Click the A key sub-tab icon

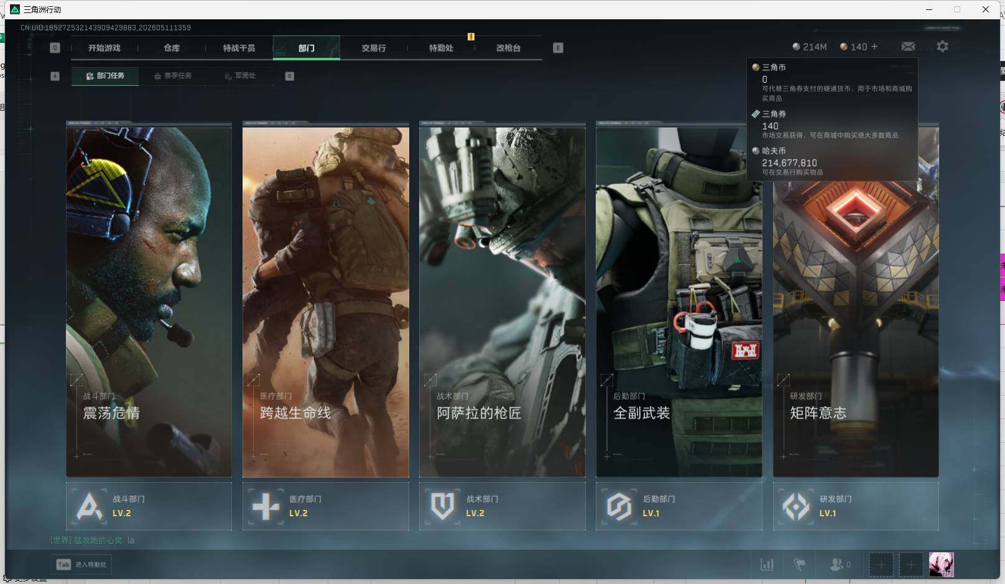coord(55,76)
